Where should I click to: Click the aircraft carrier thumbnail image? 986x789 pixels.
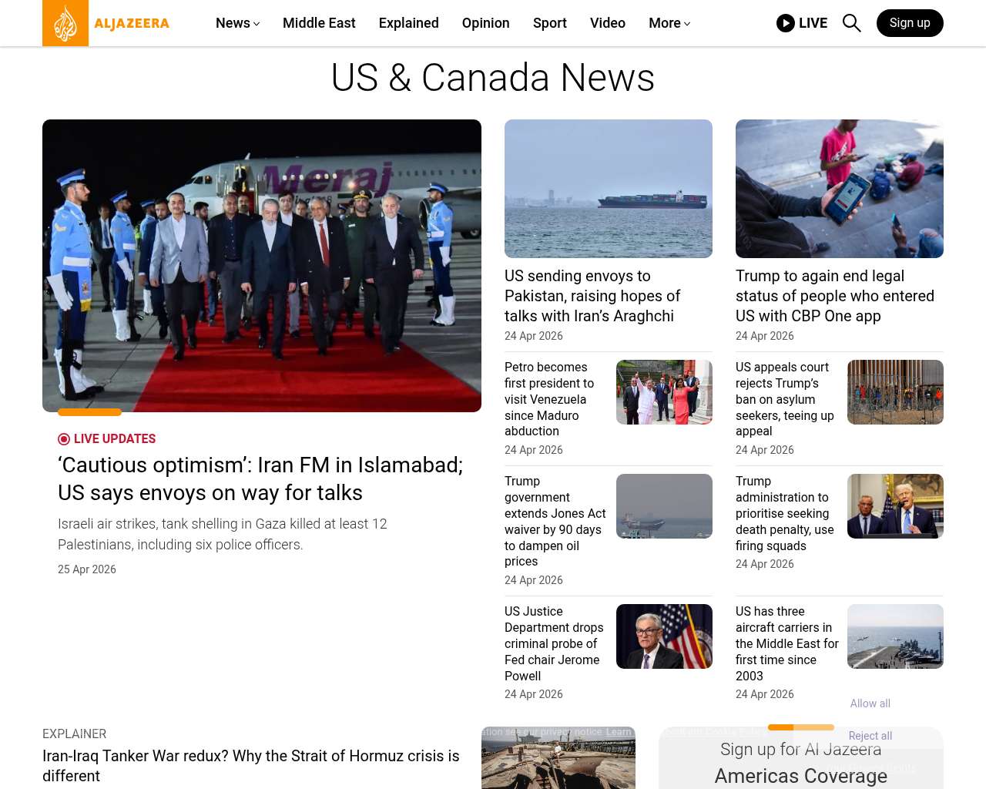pos(894,636)
